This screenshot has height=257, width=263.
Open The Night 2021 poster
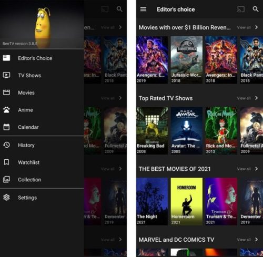(152, 201)
